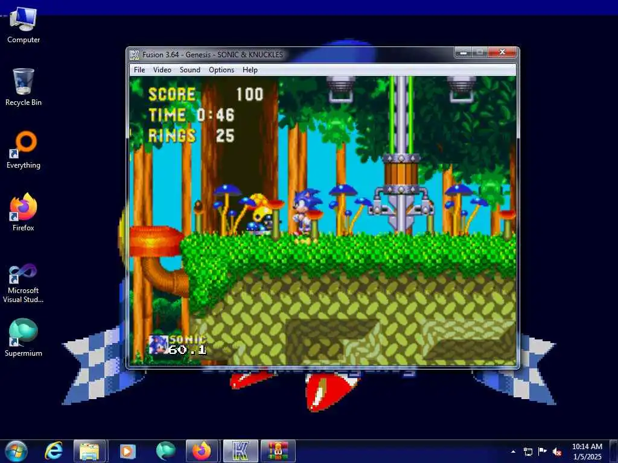Open the clock showing 10:14 AM
The height and width of the screenshot is (463, 618).
point(587,452)
